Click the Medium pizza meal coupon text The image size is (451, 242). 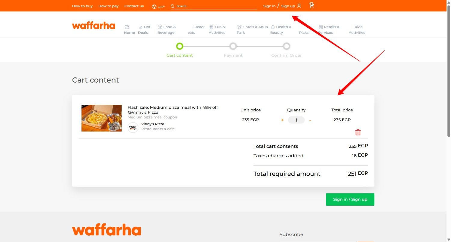coord(152,117)
